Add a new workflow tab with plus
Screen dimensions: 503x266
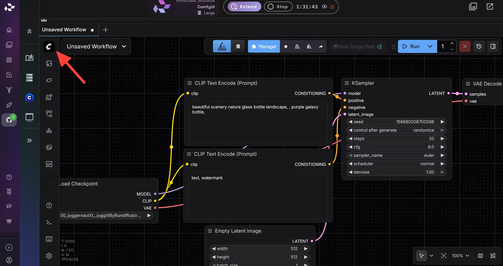pos(106,30)
